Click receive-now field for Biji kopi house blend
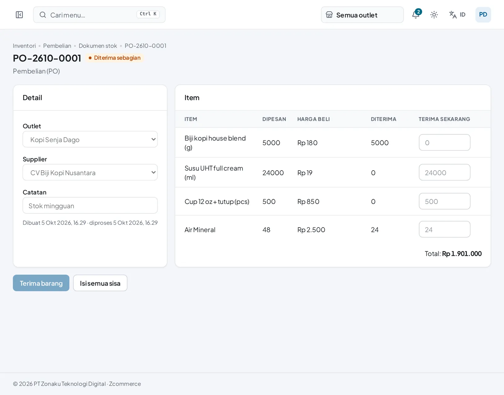 444,143
